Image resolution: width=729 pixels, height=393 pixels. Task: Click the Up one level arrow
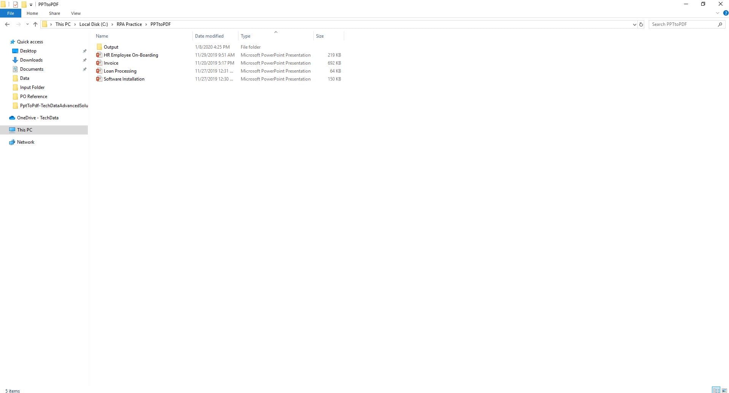point(35,24)
